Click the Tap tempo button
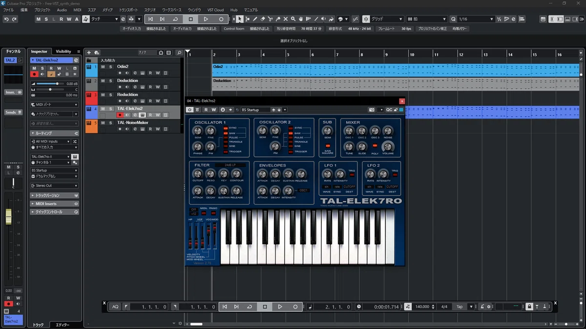Viewport: 586px width, 329px height. (x=460, y=307)
